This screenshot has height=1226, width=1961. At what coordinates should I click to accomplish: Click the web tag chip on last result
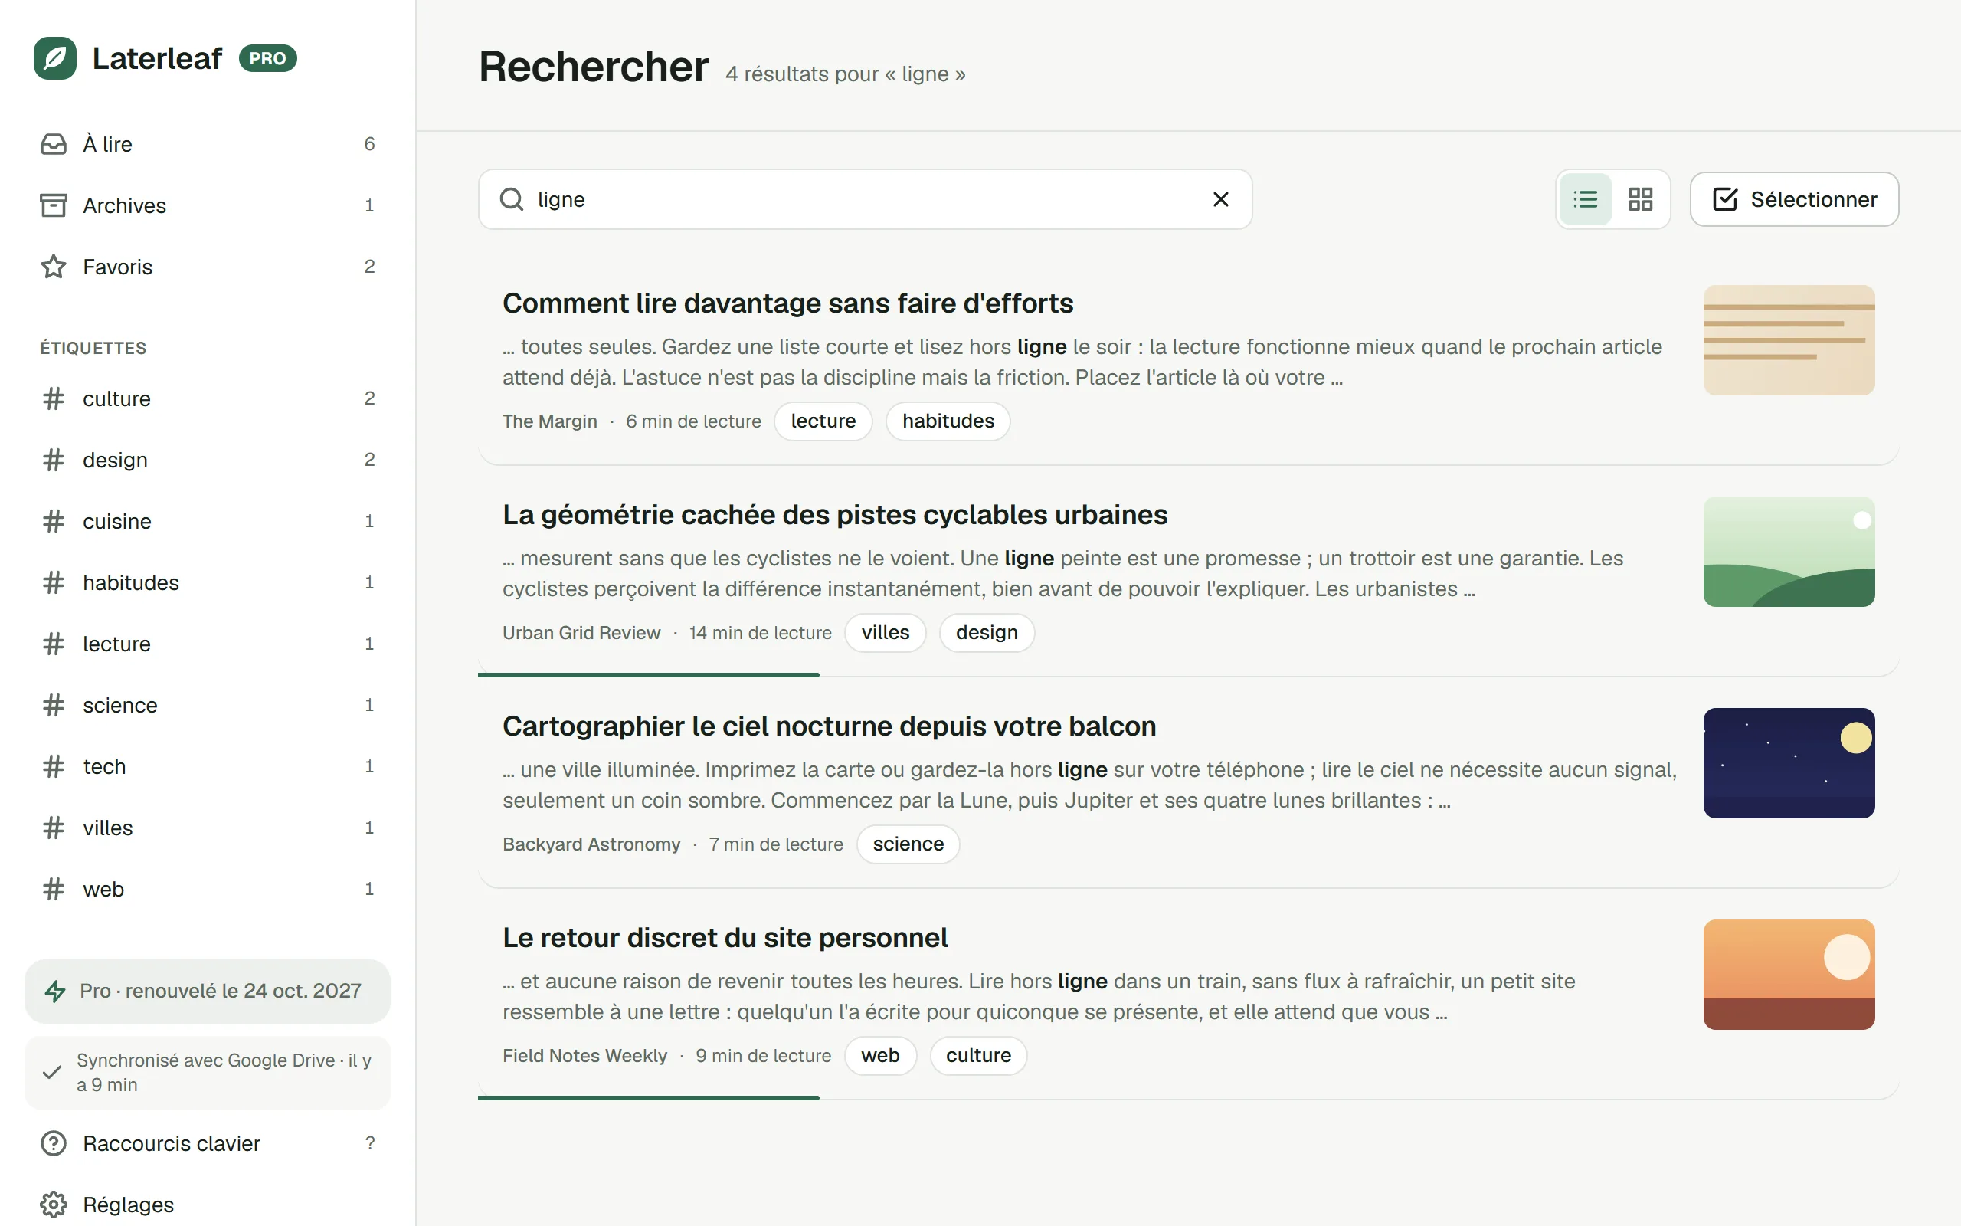coord(880,1056)
